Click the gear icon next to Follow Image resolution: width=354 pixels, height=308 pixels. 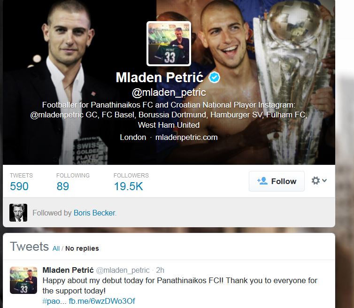(x=316, y=181)
